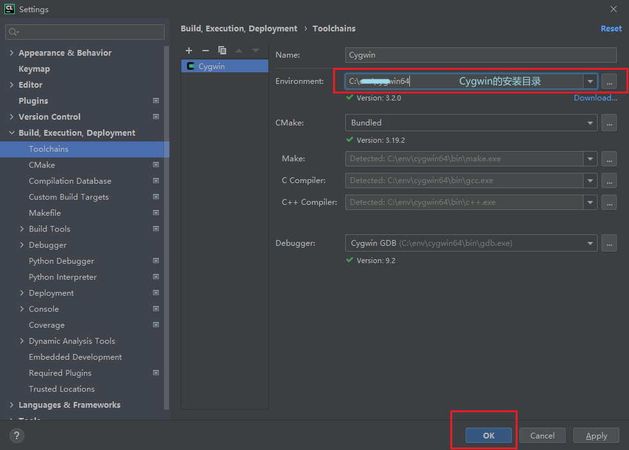The image size is (629, 450).
Task: Click the project-level icon beside CMake
Action: pyautogui.click(x=156, y=165)
